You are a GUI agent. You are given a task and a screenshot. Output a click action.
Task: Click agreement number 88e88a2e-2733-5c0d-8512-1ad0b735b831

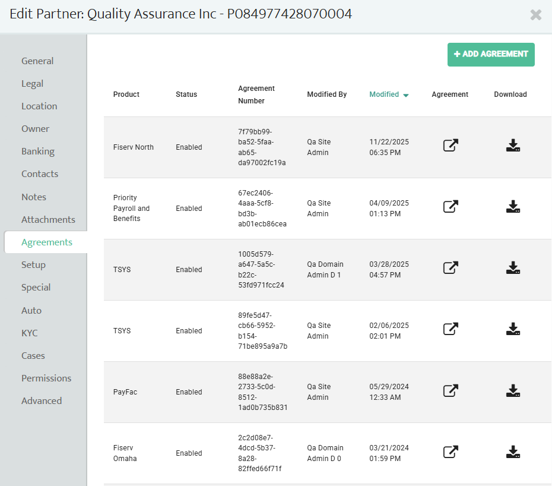point(262,392)
